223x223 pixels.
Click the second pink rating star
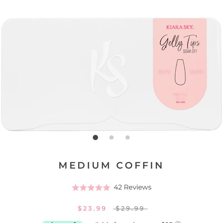[x=83, y=188]
